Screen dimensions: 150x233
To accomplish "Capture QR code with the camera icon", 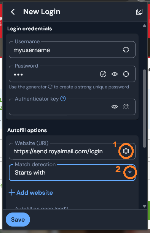I will click(x=126, y=107).
